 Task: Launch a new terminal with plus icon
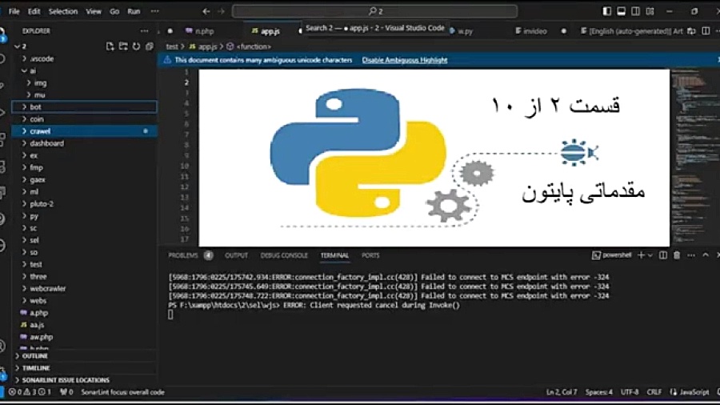pyautogui.click(x=641, y=255)
